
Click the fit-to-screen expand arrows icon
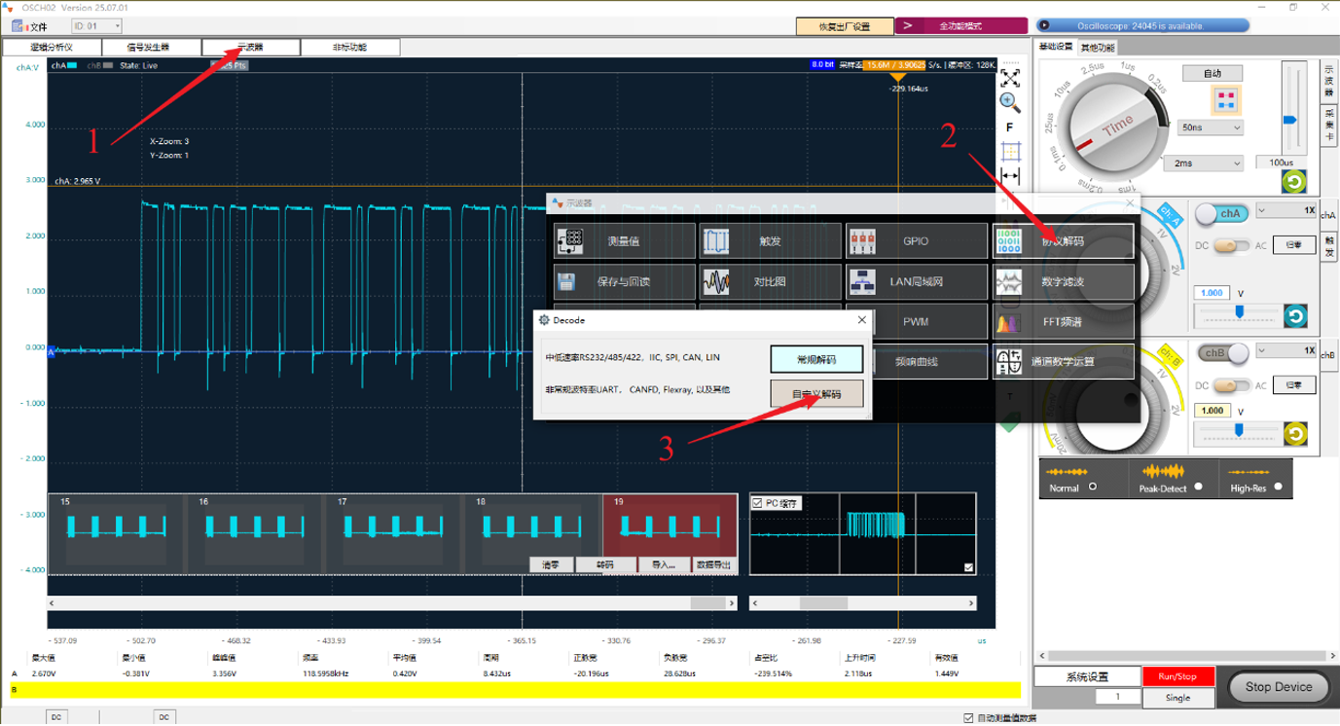point(1010,76)
